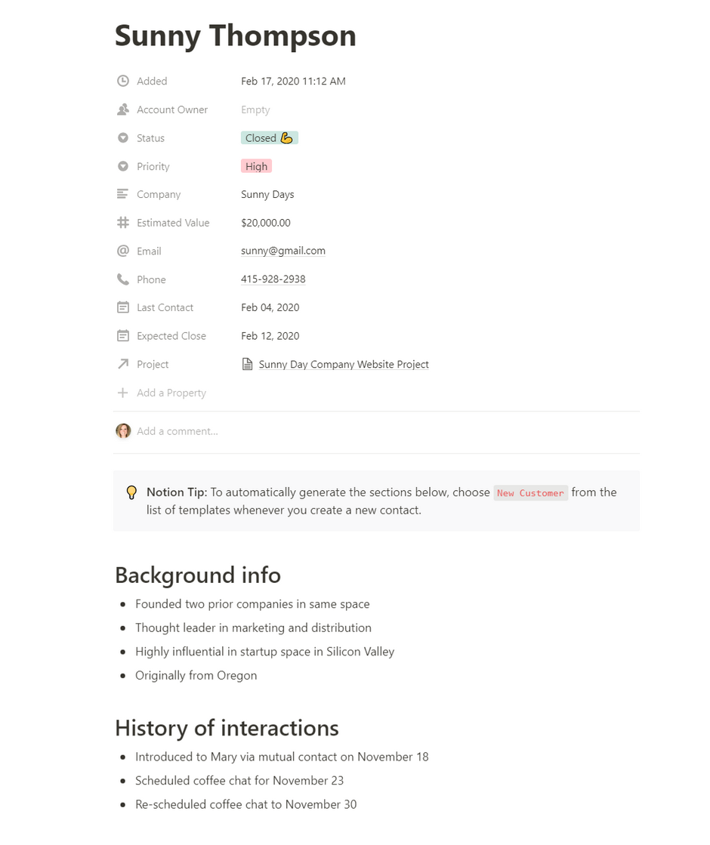Click the empty Account Owner field
Screen dimensions: 710x845
coord(255,109)
